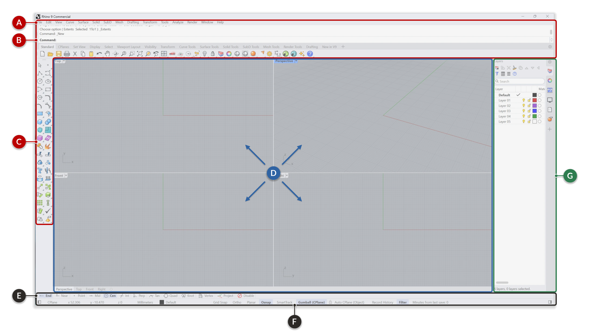This screenshot has width=589, height=335.
Task: Toggle Osnap in the status bar
Action: coord(266,302)
